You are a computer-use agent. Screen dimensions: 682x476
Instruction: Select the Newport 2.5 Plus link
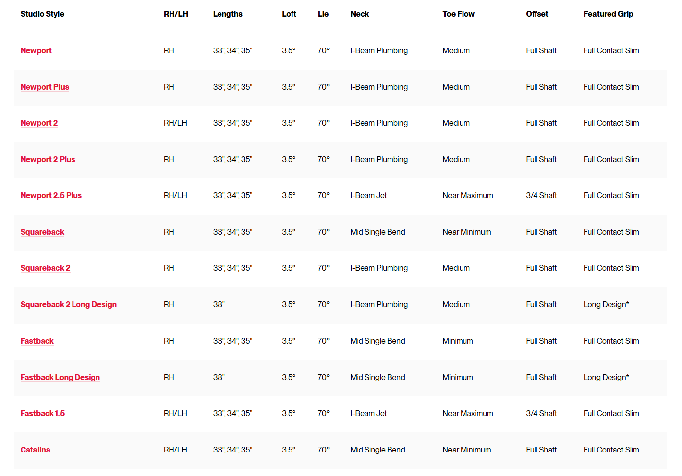51,195
